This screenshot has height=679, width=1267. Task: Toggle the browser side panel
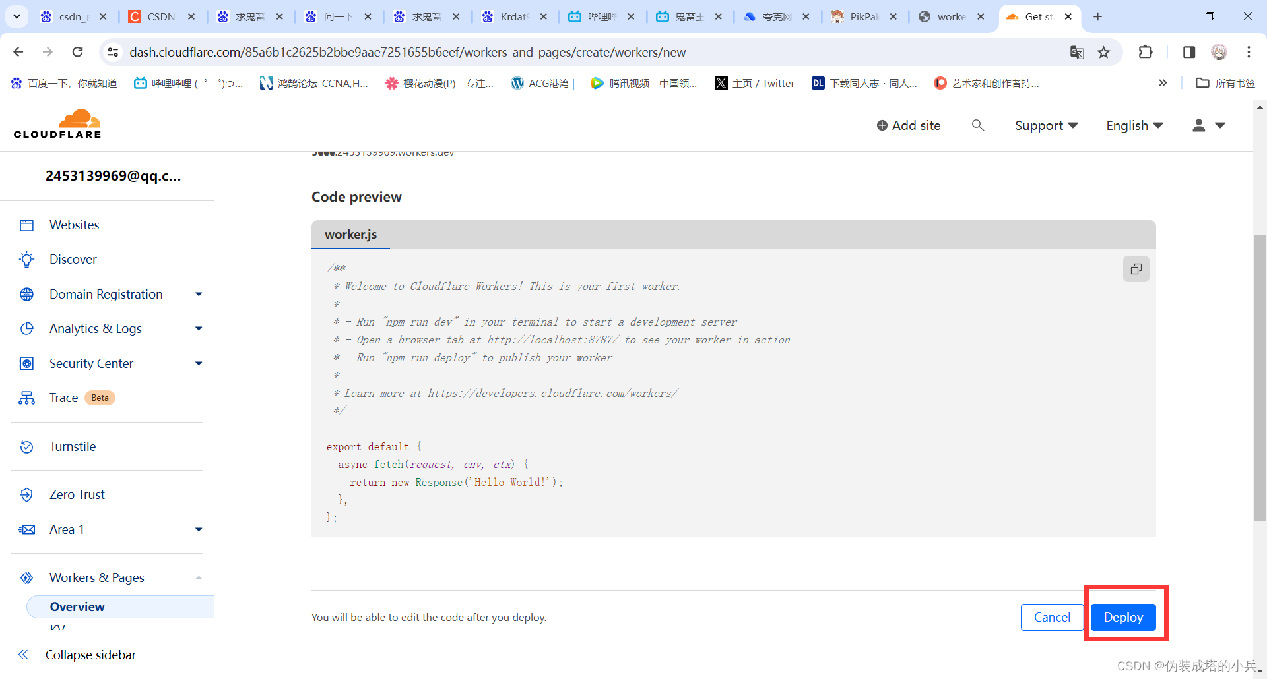pos(1188,52)
